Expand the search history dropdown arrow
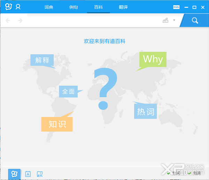The height and width of the screenshot is (180, 209). pyautogui.click(x=174, y=20)
